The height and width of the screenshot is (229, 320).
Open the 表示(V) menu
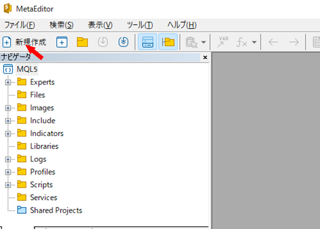click(100, 25)
